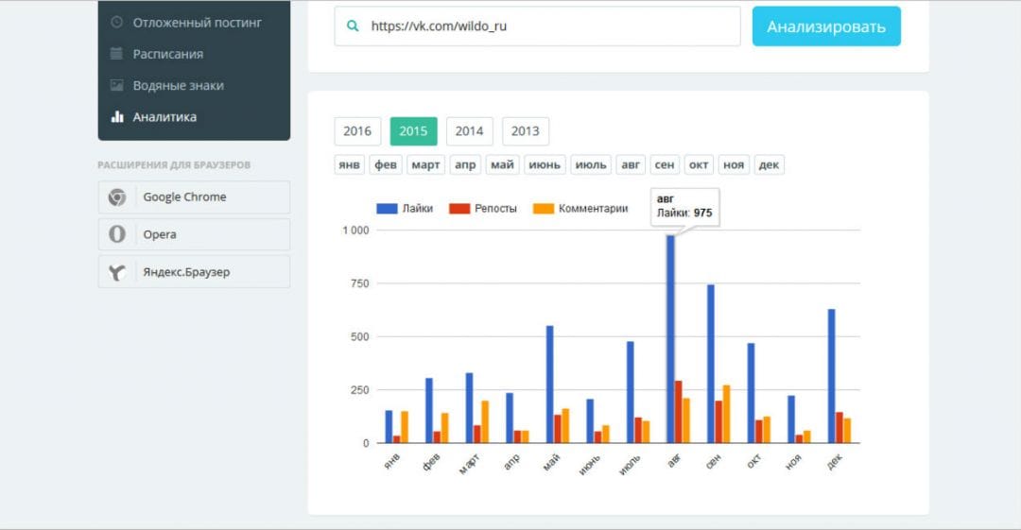Click the orange Комментарии legend swatch
1021x530 pixels.
(543, 209)
